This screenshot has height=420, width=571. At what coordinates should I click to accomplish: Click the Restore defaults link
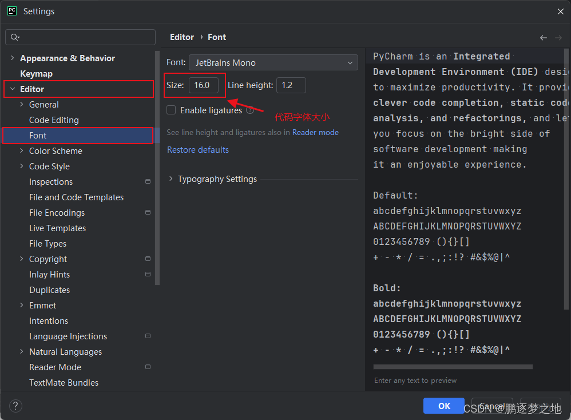(198, 150)
